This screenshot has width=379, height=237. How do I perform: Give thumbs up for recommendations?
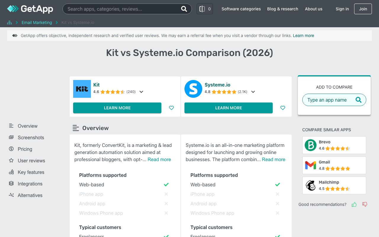[354, 204]
